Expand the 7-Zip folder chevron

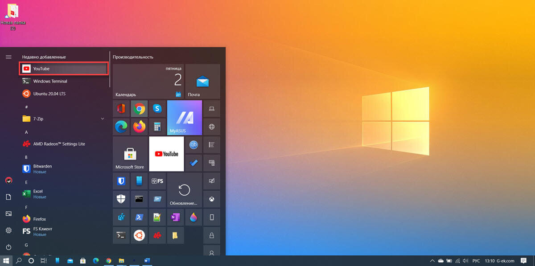[103, 119]
